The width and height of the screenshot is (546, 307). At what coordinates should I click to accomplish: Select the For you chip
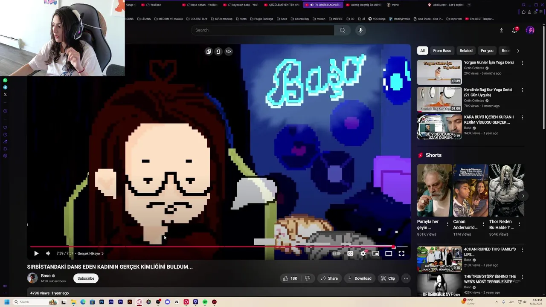487,51
